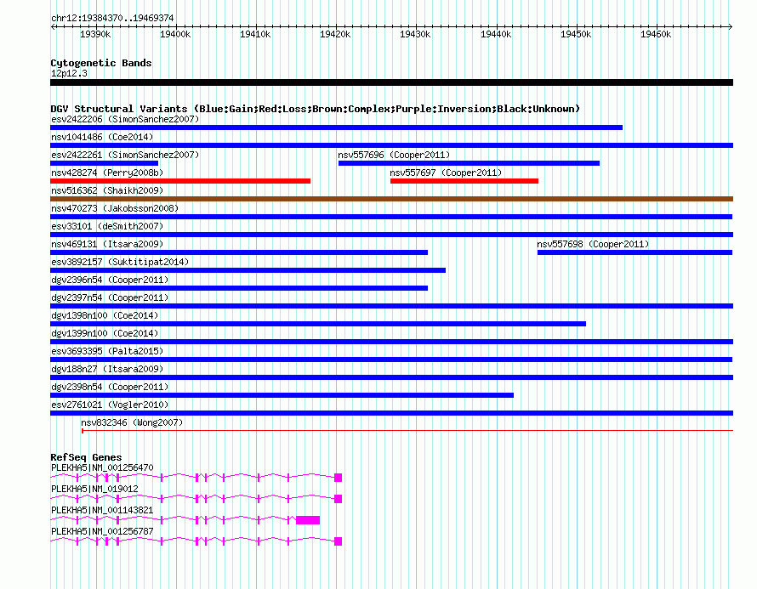This screenshot has height=589, width=757.
Task: Select the blue nsv557698 gain bar
Action: click(635, 252)
